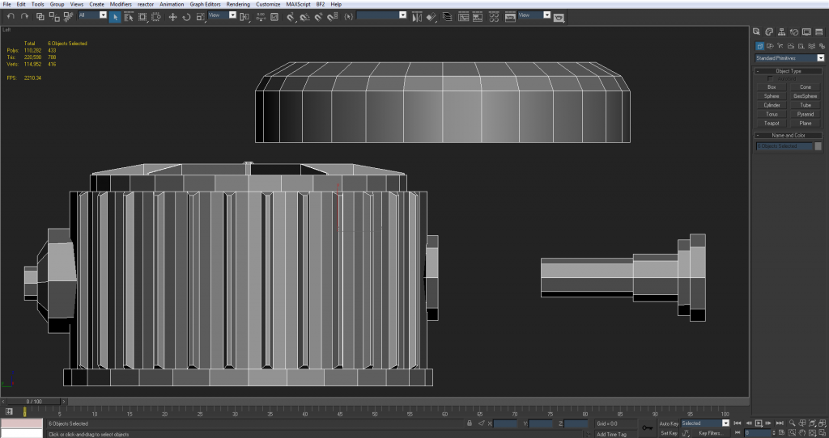Click the Teapot primitive button
The height and width of the screenshot is (438, 829).
pyautogui.click(x=772, y=123)
